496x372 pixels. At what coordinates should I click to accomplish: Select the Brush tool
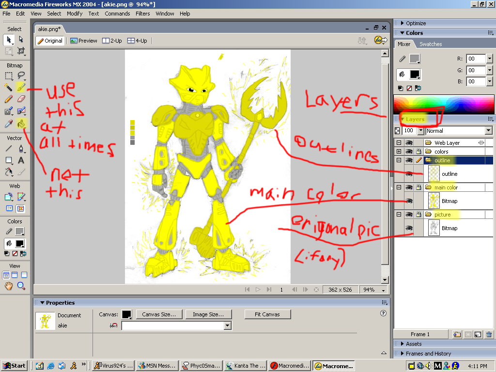pyautogui.click(x=21, y=87)
